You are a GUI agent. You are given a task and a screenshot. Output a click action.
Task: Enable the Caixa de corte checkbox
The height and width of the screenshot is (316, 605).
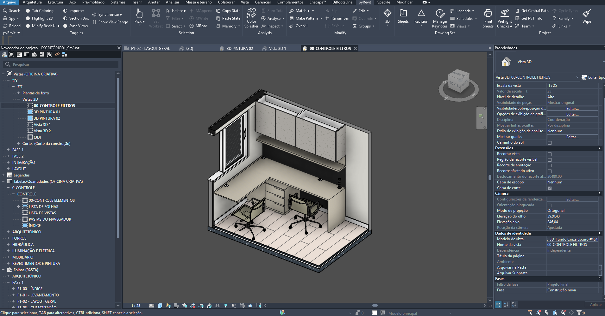[550, 188]
